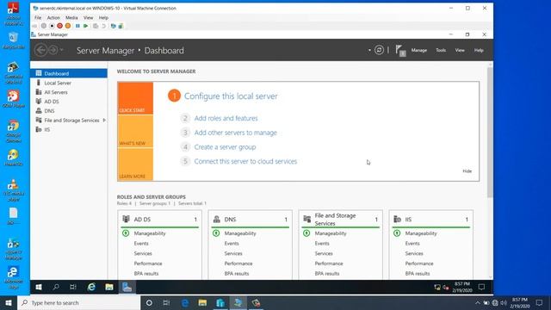Click the Ctrl+Alt+Del toolbar icon in VM Connection
Screen dimensions: 551x310
[x=34, y=26]
